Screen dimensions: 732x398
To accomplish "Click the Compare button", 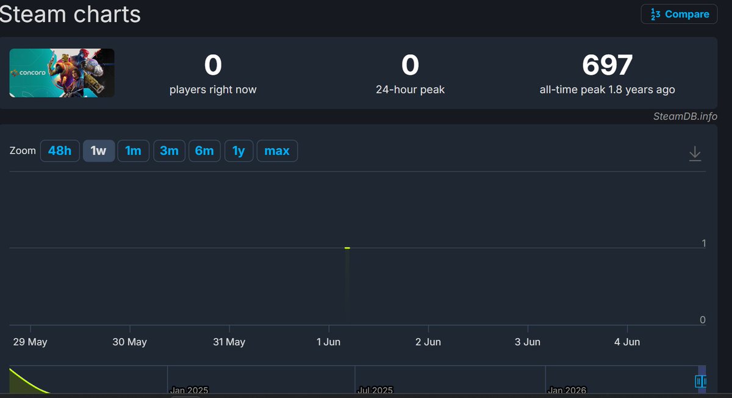I will 679,14.
